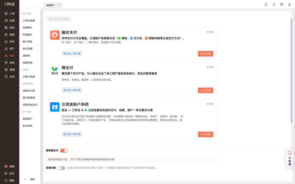
Task: Enable the 货到付款 toggle
Action: pos(61,168)
